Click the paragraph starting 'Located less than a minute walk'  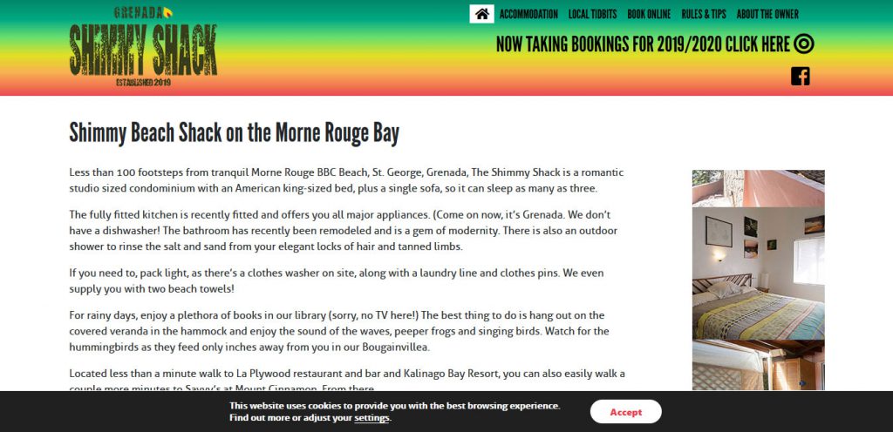347,381
